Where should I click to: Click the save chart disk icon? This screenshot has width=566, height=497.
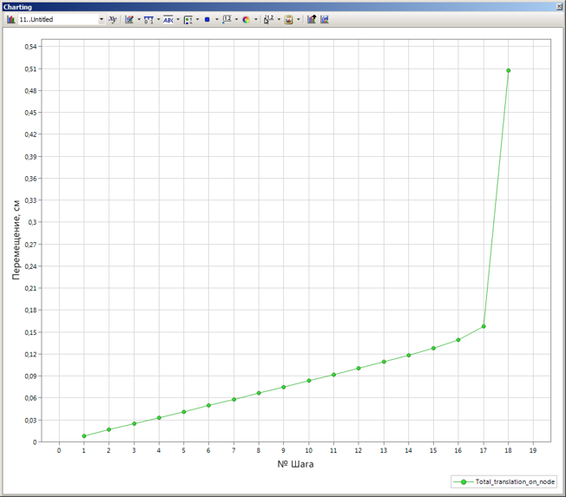point(325,19)
